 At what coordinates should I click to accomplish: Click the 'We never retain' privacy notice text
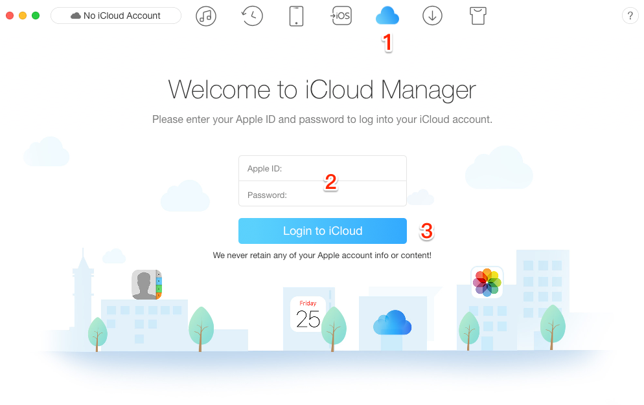(322, 256)
